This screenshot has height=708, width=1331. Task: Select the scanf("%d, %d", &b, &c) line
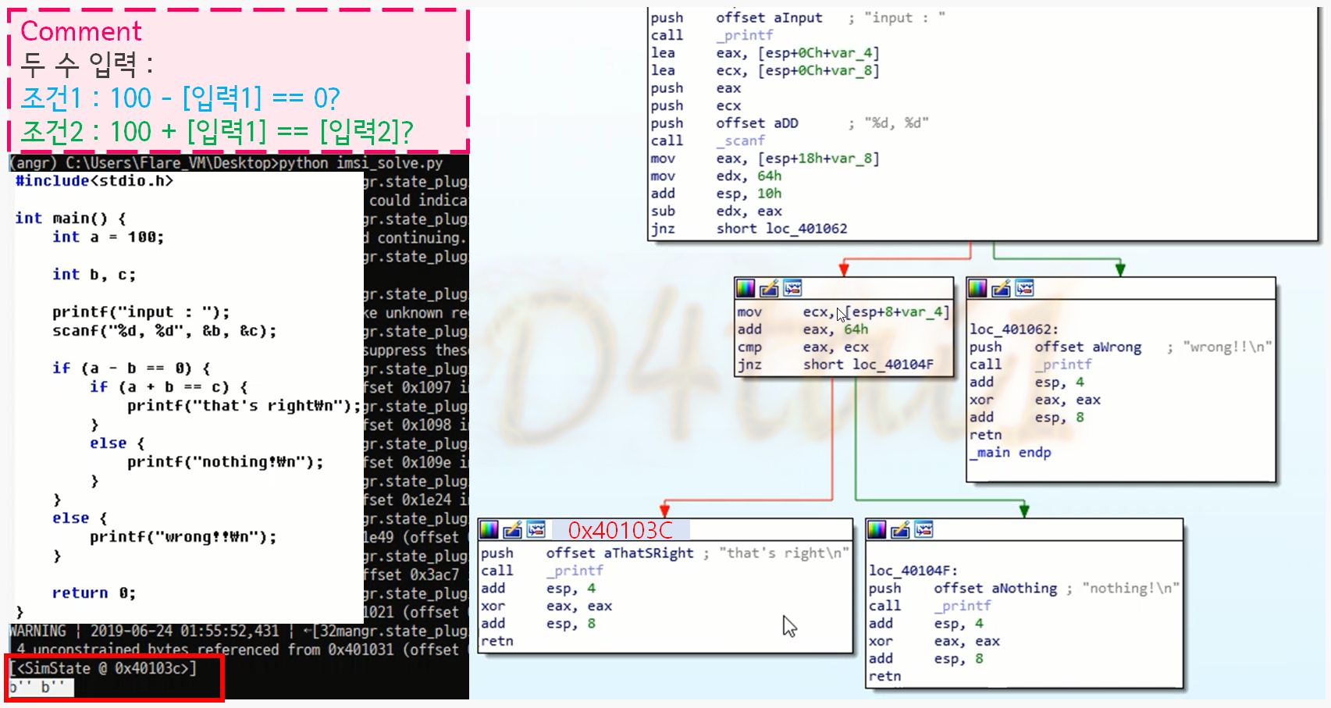pos(164,330)
